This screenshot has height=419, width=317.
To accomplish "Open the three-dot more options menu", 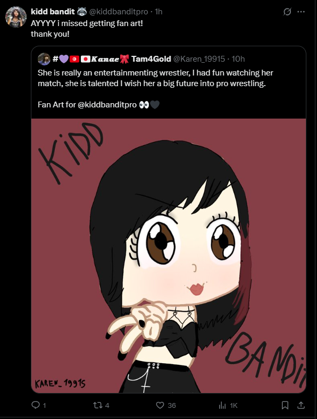I will (301, 12).
